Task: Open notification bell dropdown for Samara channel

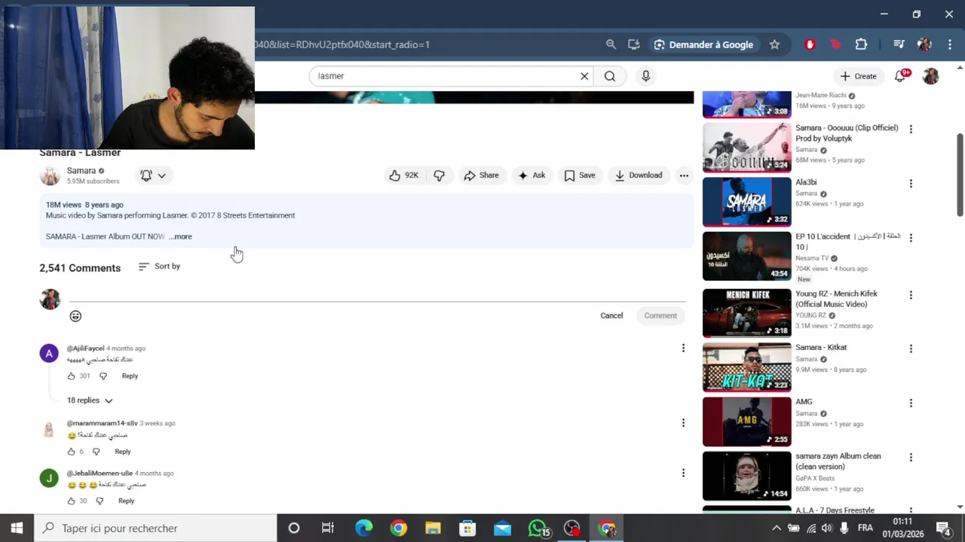Action: coord(153,175)
